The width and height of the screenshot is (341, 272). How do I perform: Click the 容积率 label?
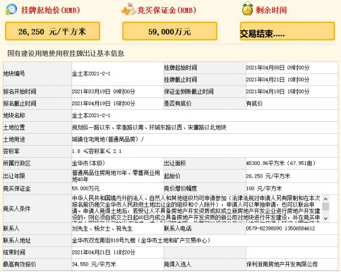[x=11, y=151]
